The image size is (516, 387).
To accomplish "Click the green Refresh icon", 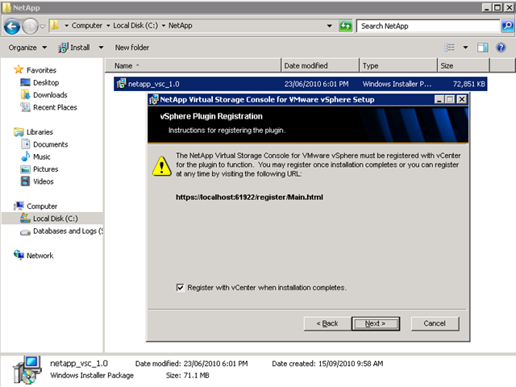I will click(x=346, y=26).
